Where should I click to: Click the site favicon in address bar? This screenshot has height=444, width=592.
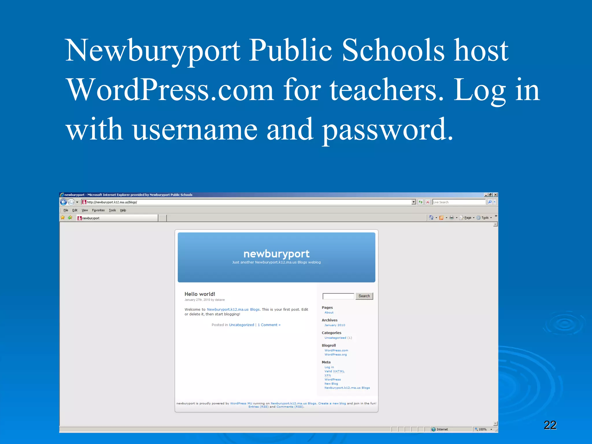(x=84, y=202)
